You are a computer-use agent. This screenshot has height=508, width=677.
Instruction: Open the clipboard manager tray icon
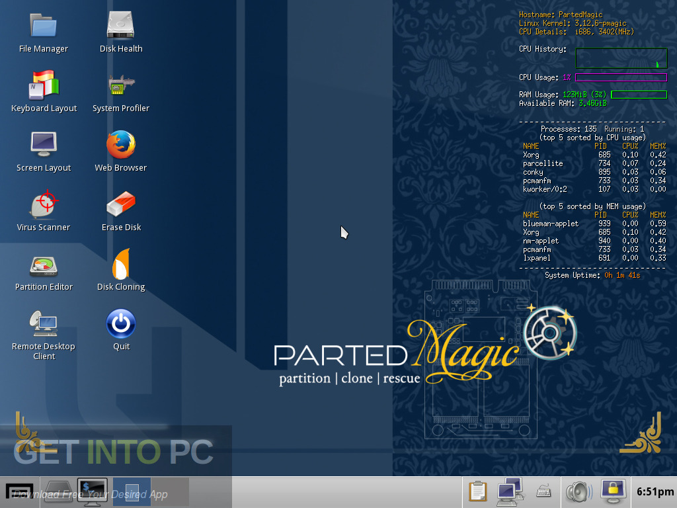coord(478,491)
